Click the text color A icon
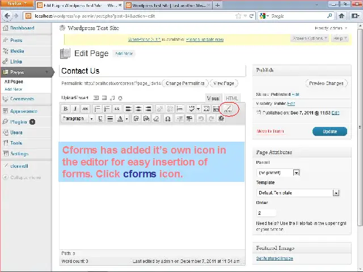 click(120, 118)
